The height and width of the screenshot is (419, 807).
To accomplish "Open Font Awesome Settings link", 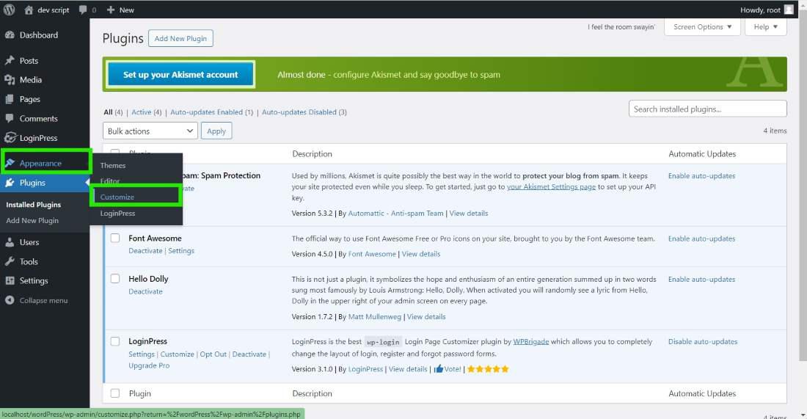I will coord(181,251).
